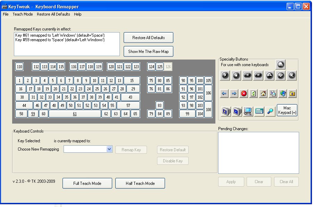Click the Restore All Defaults button
This screenshot has width=313, height=207.
click(149, 38)
